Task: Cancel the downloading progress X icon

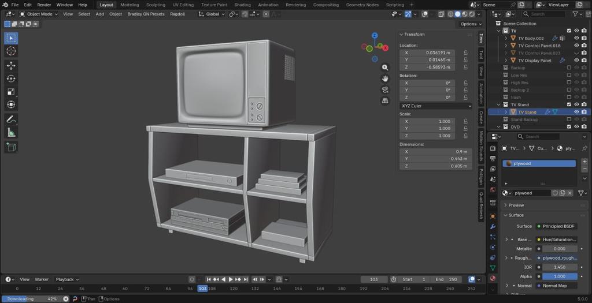Action: [66, 299]
